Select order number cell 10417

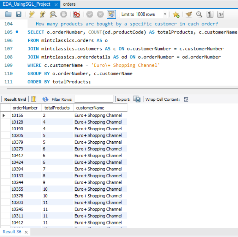[26, 156]
